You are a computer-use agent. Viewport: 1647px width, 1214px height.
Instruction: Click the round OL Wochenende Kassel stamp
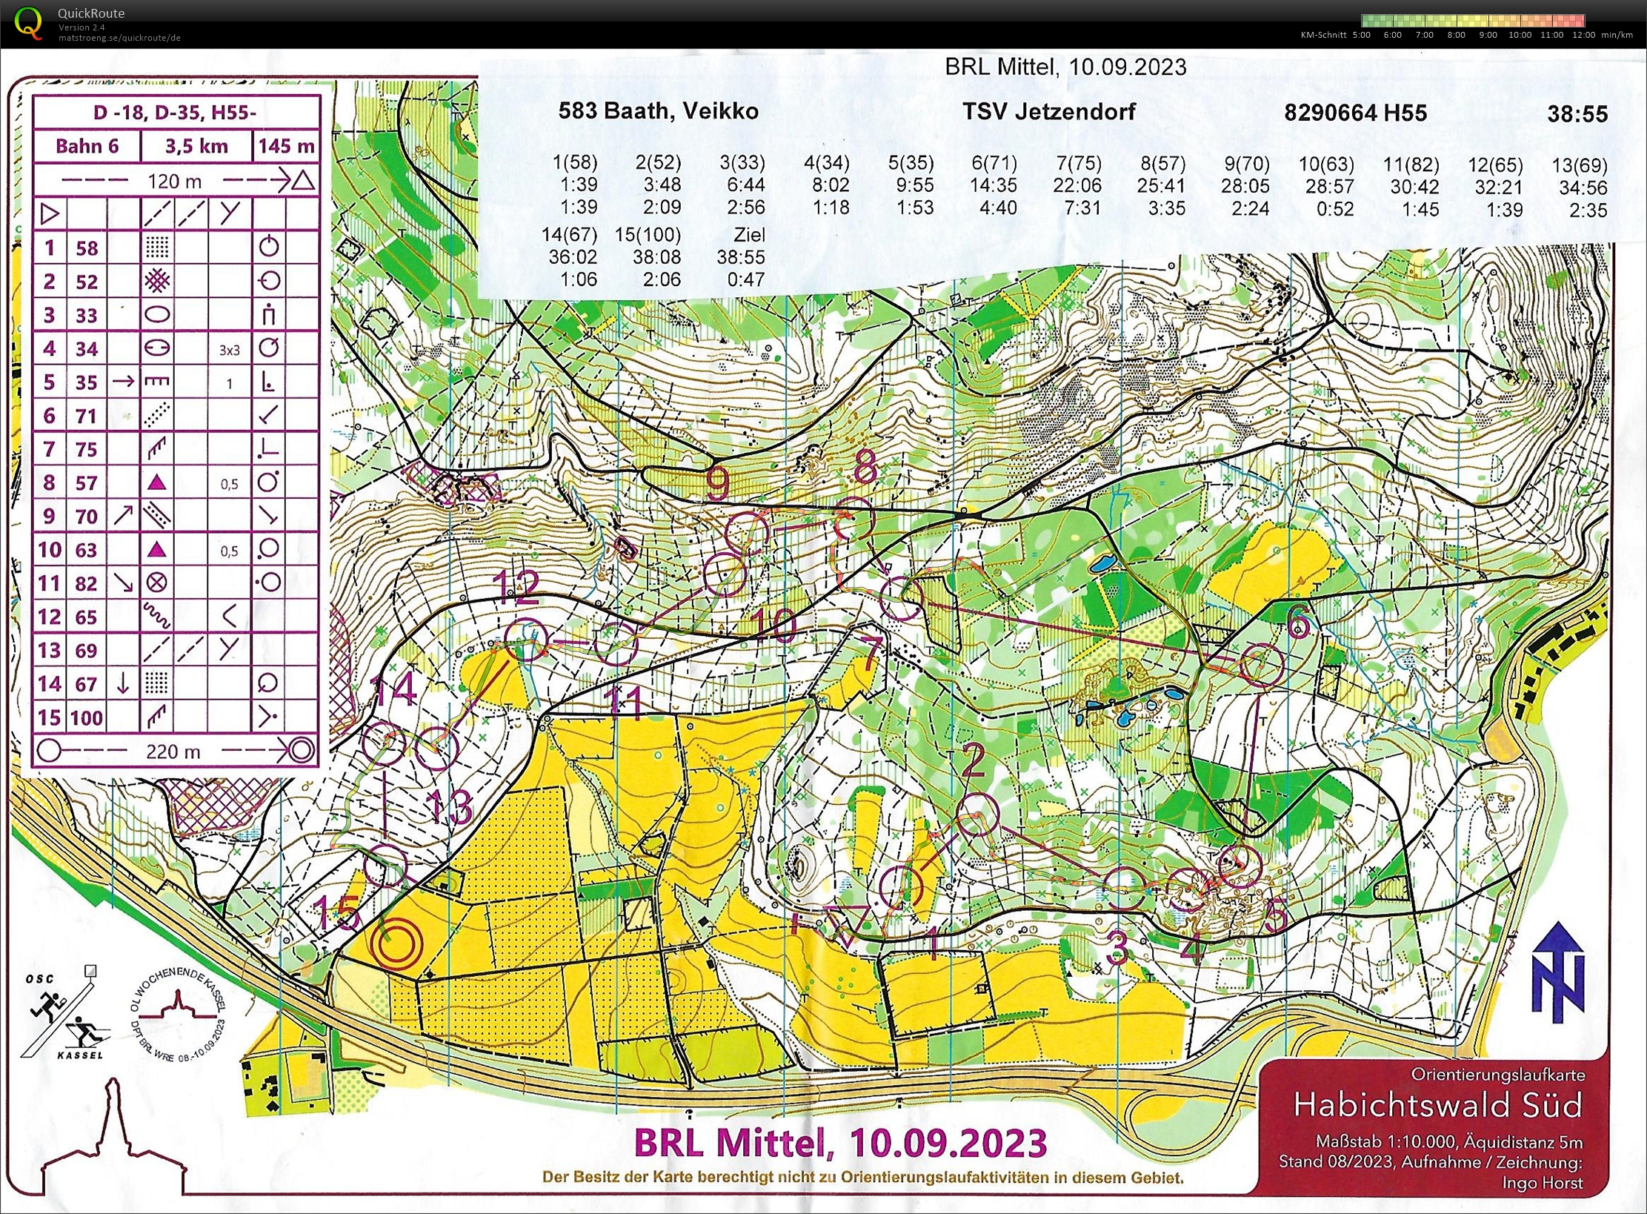(178, 1014)
